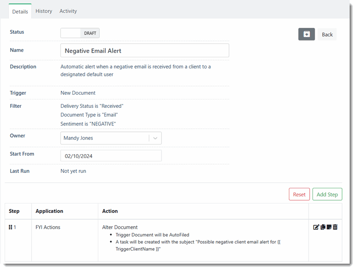The height and width of the screenshot is (270, 356).
Task: Select the Details tab
Action: coord(20,11)
